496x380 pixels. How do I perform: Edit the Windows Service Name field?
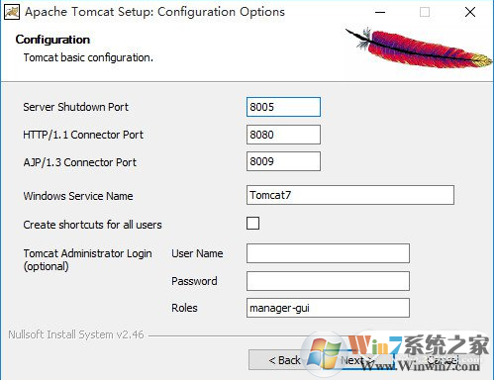[350, 195]
